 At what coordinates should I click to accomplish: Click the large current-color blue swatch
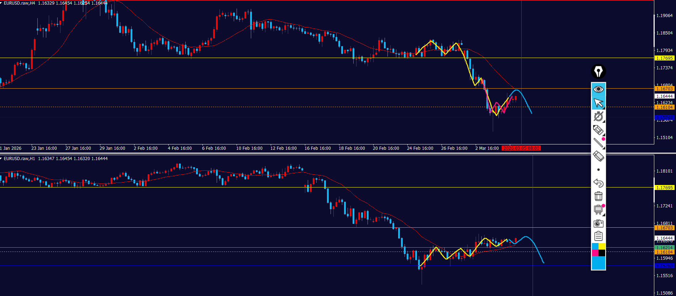[598, 263]
